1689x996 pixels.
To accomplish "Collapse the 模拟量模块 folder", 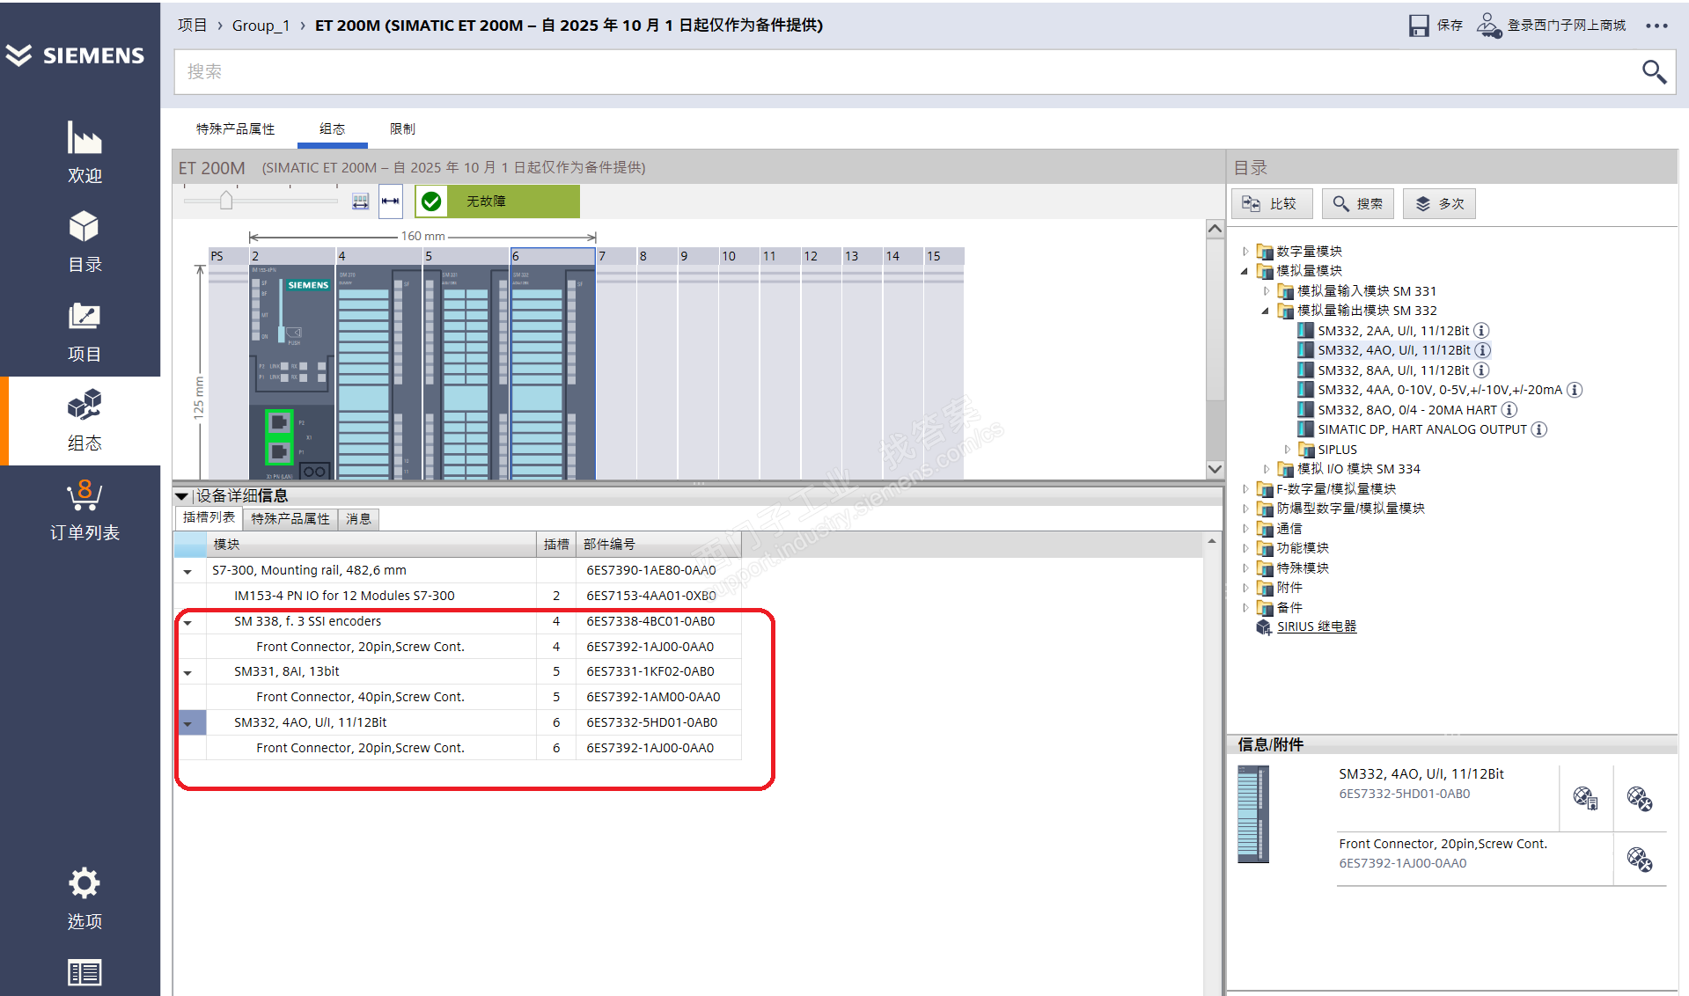I will 1245,271.
